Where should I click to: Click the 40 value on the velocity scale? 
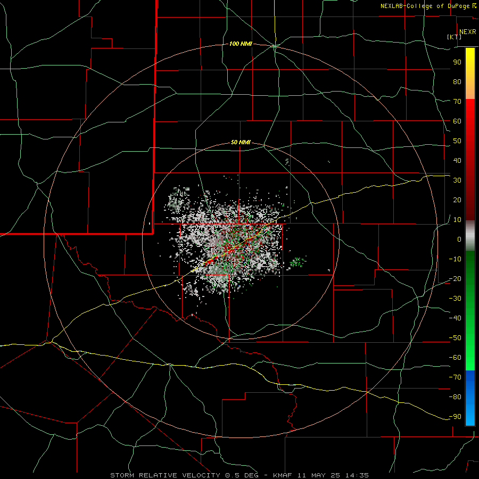click(457, 160)
